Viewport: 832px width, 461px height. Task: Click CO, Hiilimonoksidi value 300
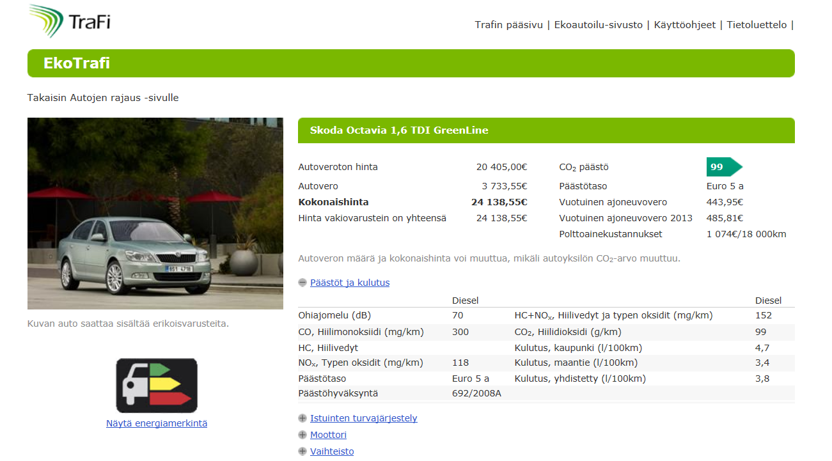point(460,332)
